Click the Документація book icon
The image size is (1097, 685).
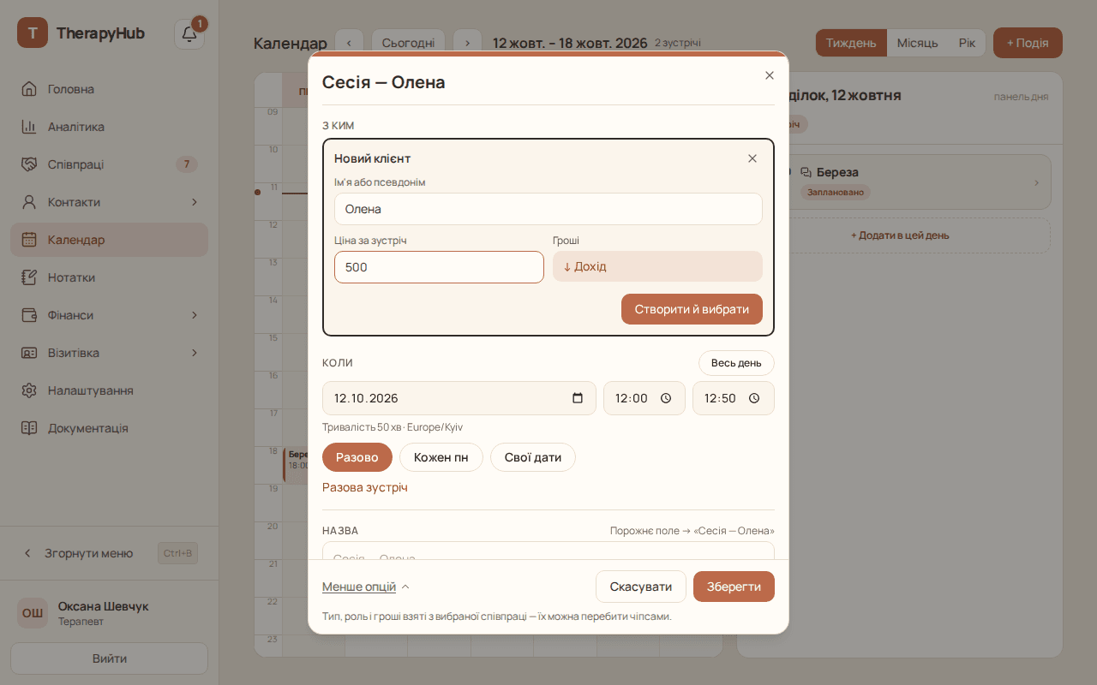pos(29,428)
